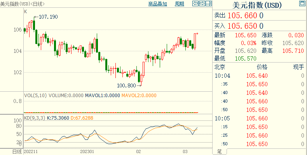Screen dimensions: 307x155
Task: Click the left arrow navigation icon
Action: coord(195,3)
